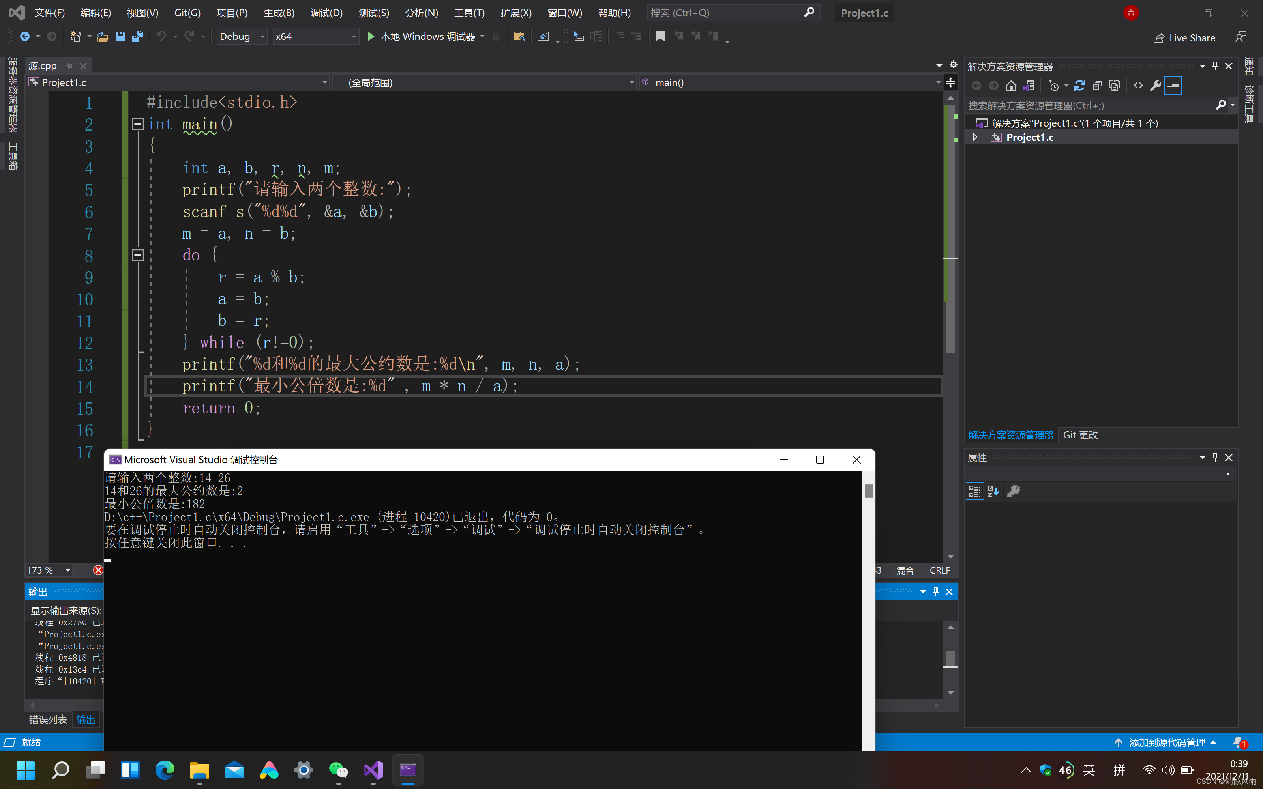Click the Home icon in Solution Explorer
The image size is (1263, 789).
click(x=1011, y=86)
